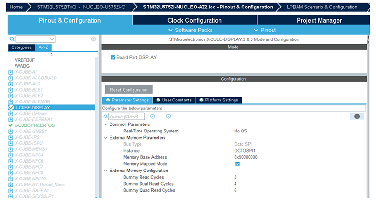Click the download icon beside X-CUBE-MEMS1
Viewport: 376px width, 202px height.
pos(10,149)
